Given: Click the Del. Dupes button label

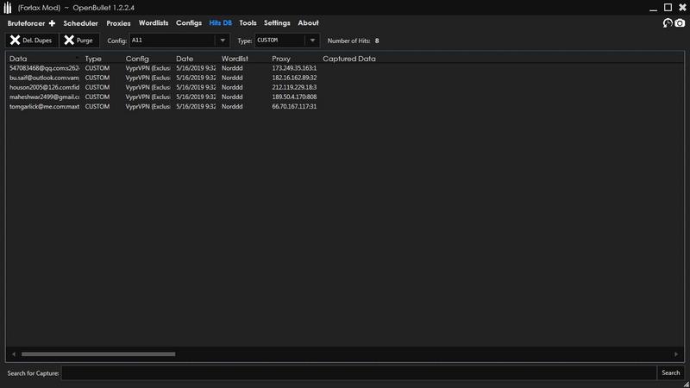Looking at the screenshot, I should point(37,41).
